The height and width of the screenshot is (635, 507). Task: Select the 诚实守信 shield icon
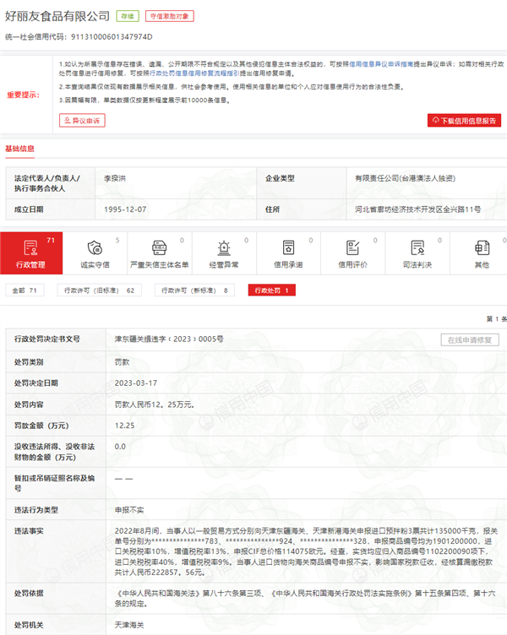pos(95,248)
